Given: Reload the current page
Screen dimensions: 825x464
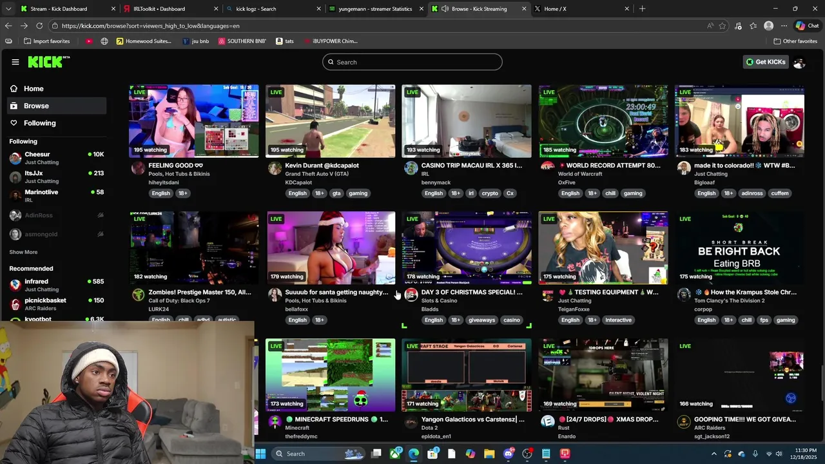Looking at the screenshot, I should click(39, 26).
